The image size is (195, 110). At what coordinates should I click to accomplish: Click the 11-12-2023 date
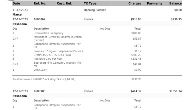pos(20,10)
